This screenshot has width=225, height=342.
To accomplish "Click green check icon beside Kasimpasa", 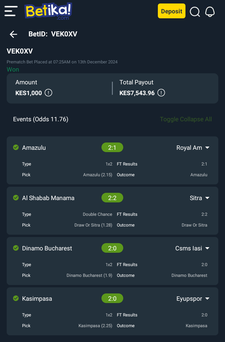I will pos(16,298).
